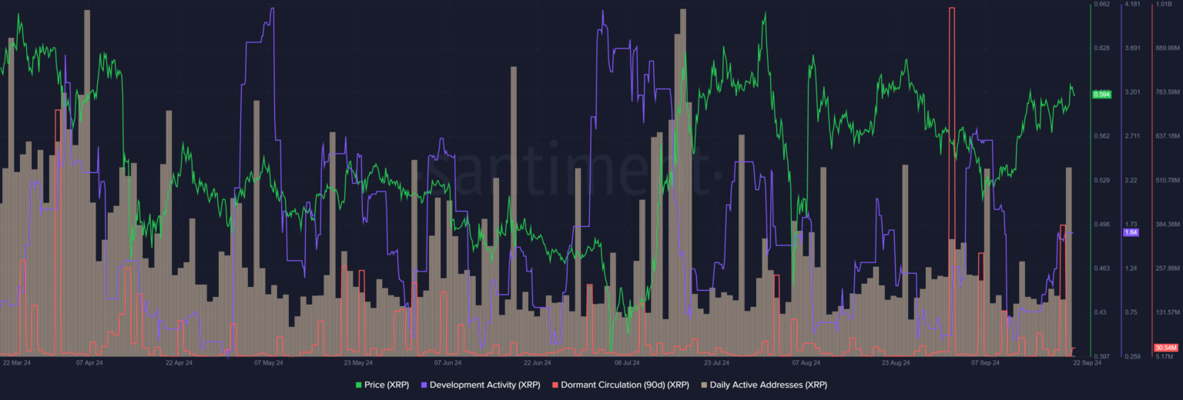The height and width of the screenshot is (400, 1183).
Task: Toggle the Price (XRP) series label
Action: (x=387, y=384)
